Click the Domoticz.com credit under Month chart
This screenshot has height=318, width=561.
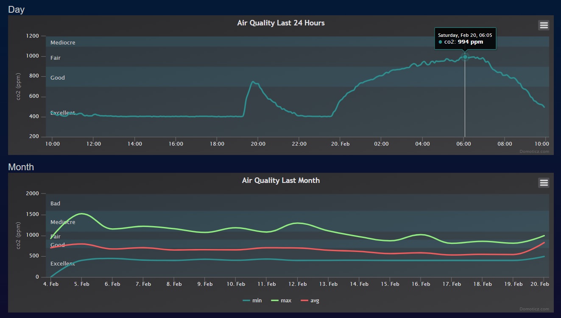(534, 309)
